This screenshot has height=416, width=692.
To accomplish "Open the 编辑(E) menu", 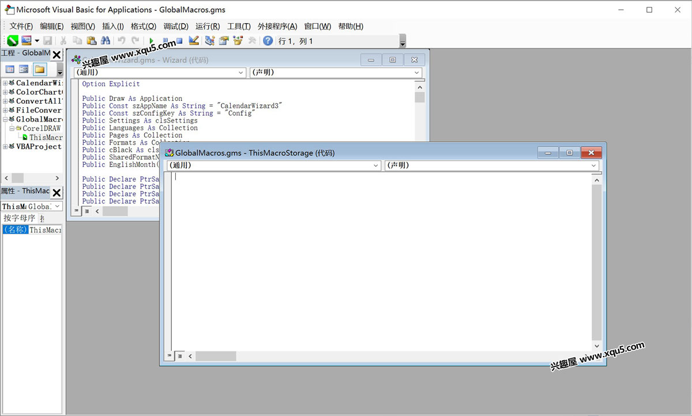I will pyautogui.click(x=51, y=26).
